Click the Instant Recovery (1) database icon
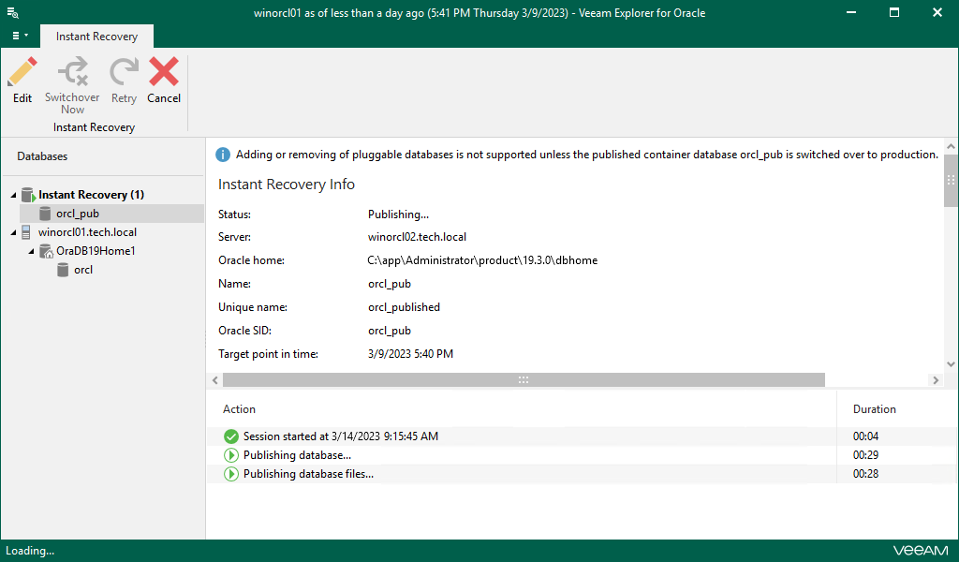The height and width of the screenshot is (562, 959). (x=27, y=195)
